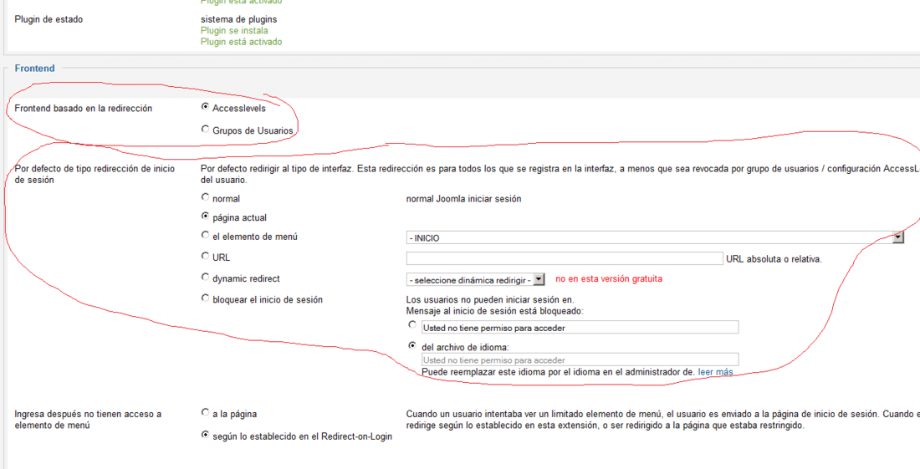
Task: Click the Frontend section heading
Action: point(34,68)
